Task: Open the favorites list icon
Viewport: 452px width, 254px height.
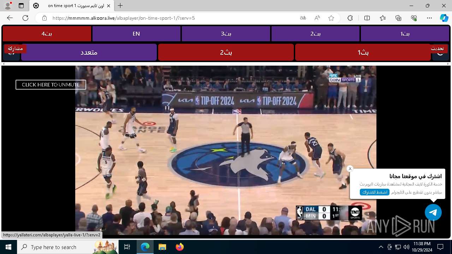Action: [383, 18]
